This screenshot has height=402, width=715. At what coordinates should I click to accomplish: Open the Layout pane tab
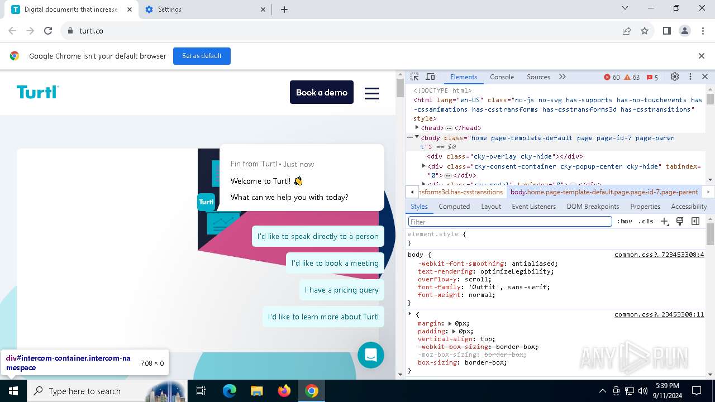pyautogui.click(x=491, y=207)
